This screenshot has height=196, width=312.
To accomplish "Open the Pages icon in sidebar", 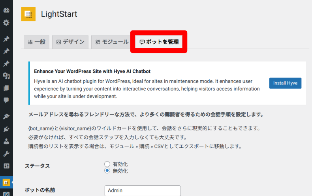I will tap(6, 88).
